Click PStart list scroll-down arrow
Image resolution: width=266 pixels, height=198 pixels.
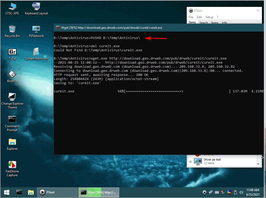tap(258, 164)
